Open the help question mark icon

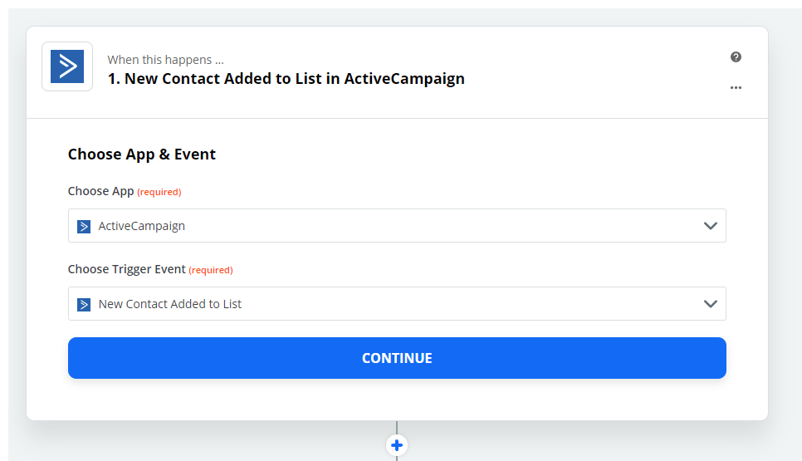pyautogui.click(x=736, y=56)
